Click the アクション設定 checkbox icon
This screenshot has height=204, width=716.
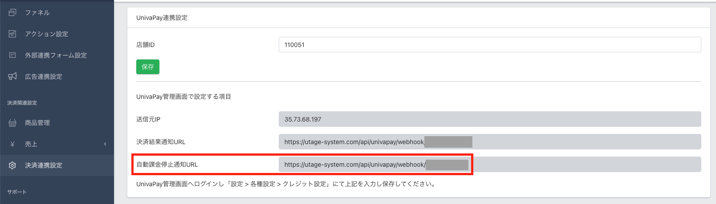coord(12,34)
